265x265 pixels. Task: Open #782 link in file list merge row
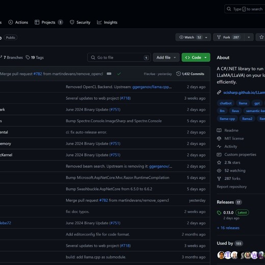(103, 200)
